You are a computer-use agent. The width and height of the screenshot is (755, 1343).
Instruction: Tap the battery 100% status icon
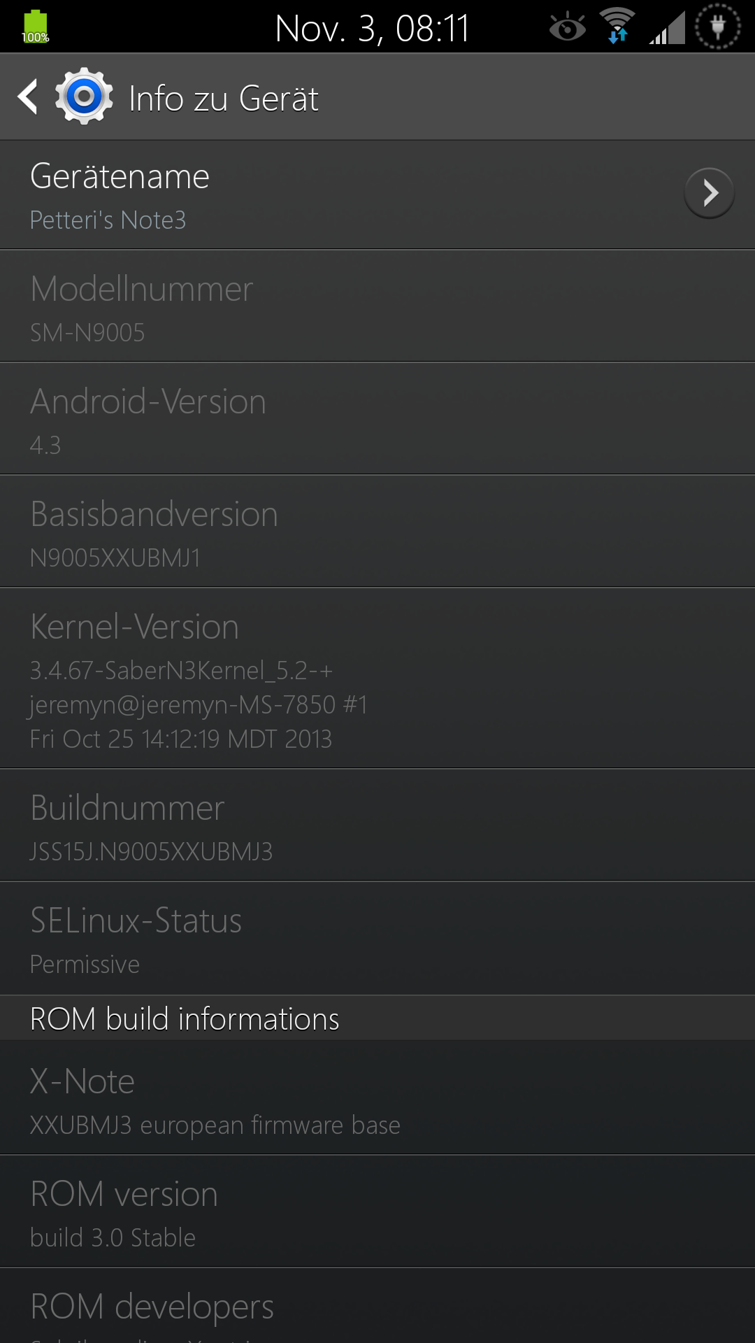pyautogui.click(x=35, y=27)
